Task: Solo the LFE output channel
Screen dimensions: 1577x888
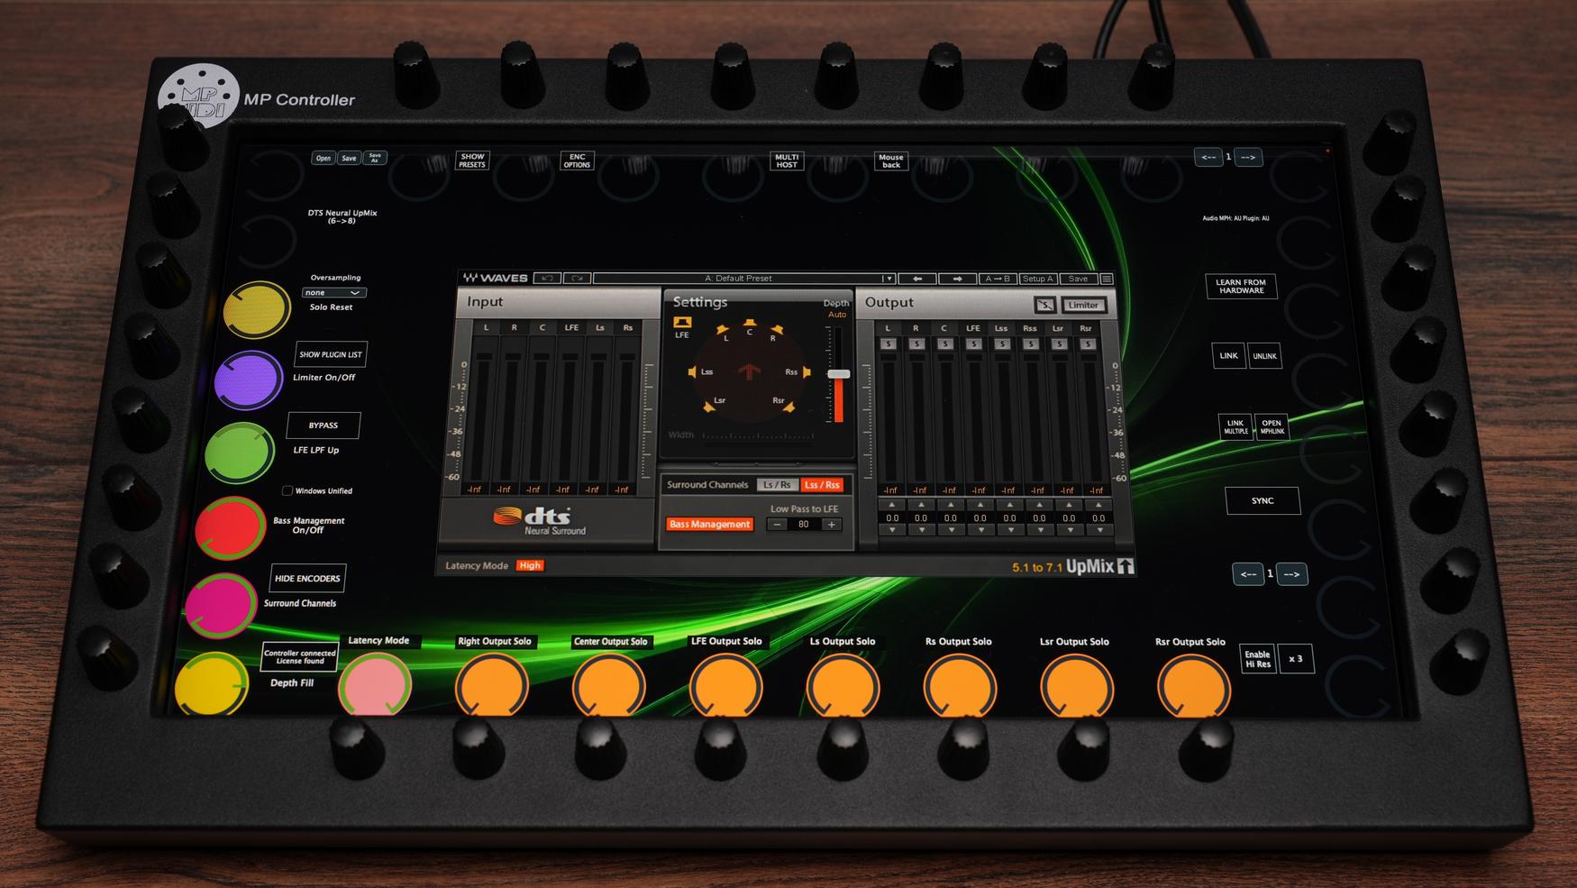Action: [973, 343]
